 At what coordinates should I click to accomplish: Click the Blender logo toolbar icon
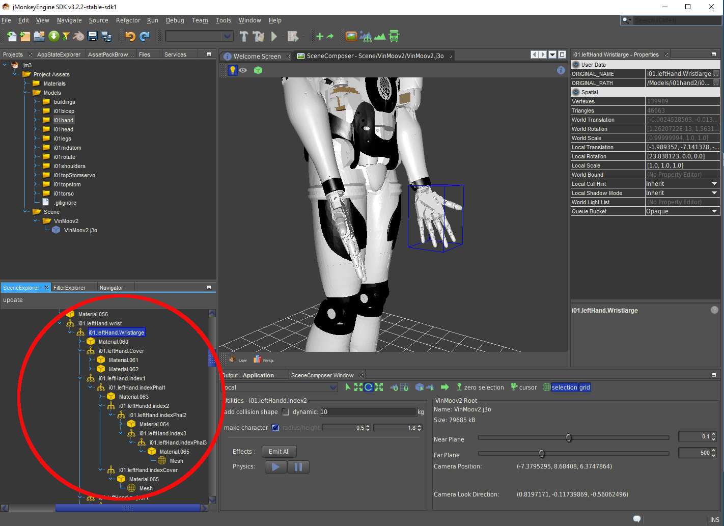[78, 36]
